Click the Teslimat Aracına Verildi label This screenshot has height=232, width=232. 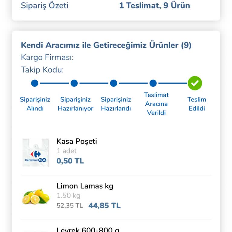click(x=156, y=104)
